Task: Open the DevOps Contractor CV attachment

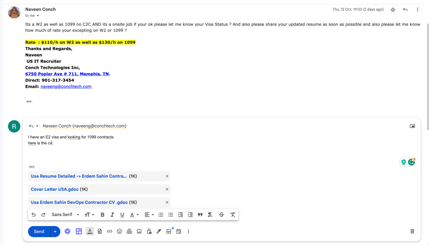Action: click(79, 203)
